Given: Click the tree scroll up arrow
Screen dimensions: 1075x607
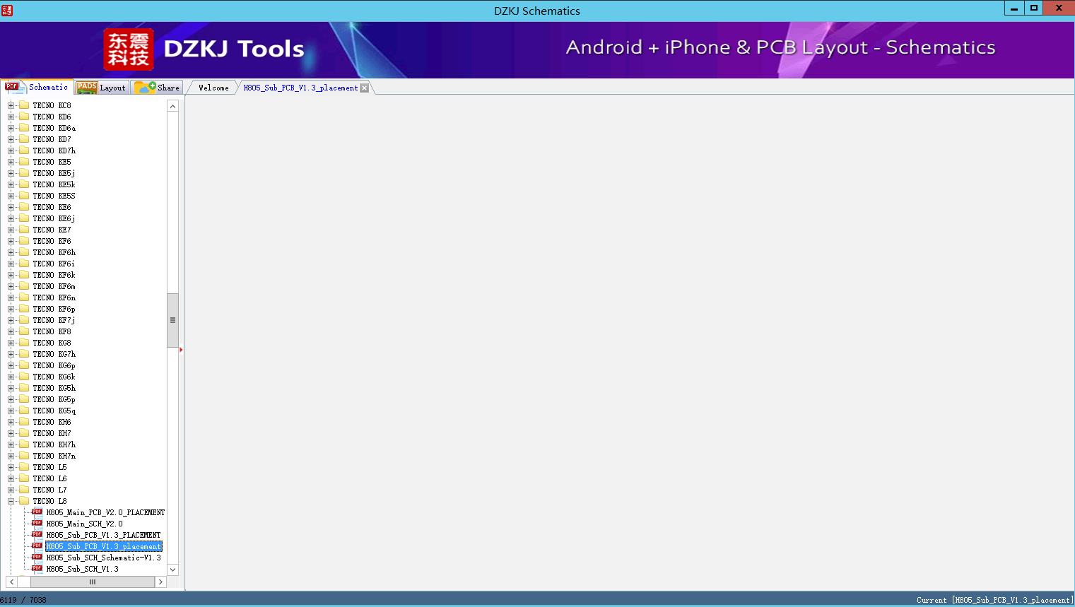Looking at the screenshot, I should click(x=172, y=106).
